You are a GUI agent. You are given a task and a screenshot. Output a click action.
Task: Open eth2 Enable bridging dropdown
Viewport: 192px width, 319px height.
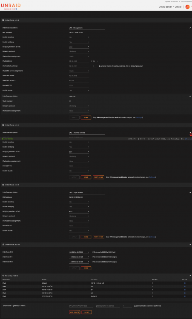79,207
